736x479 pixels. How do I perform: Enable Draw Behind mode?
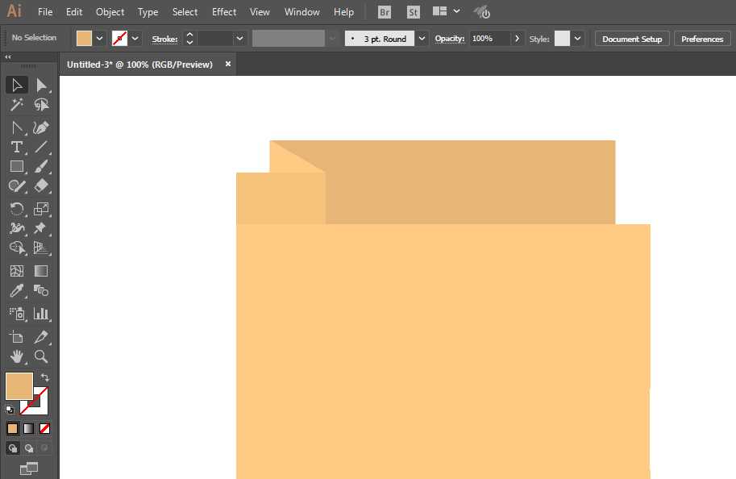click(x=29, y=448)
